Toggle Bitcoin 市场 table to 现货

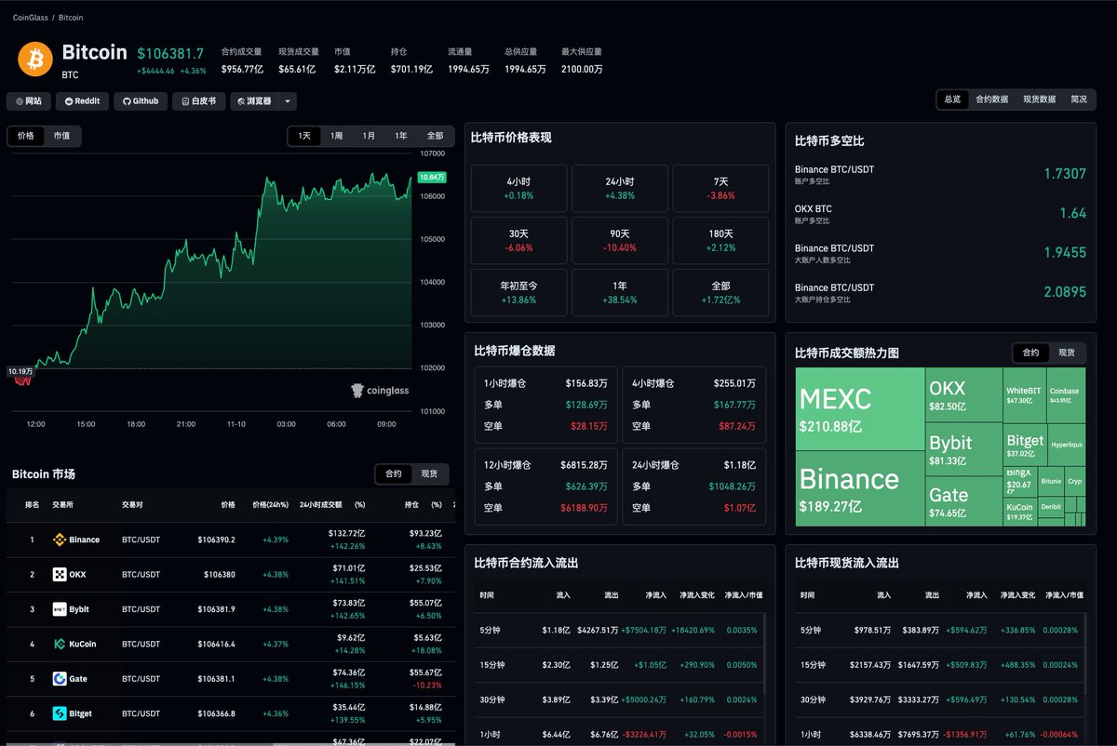pos(429,474)
